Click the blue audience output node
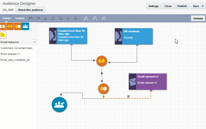The image size is (206, 129). pyautogui.click(x=59, y=105)
